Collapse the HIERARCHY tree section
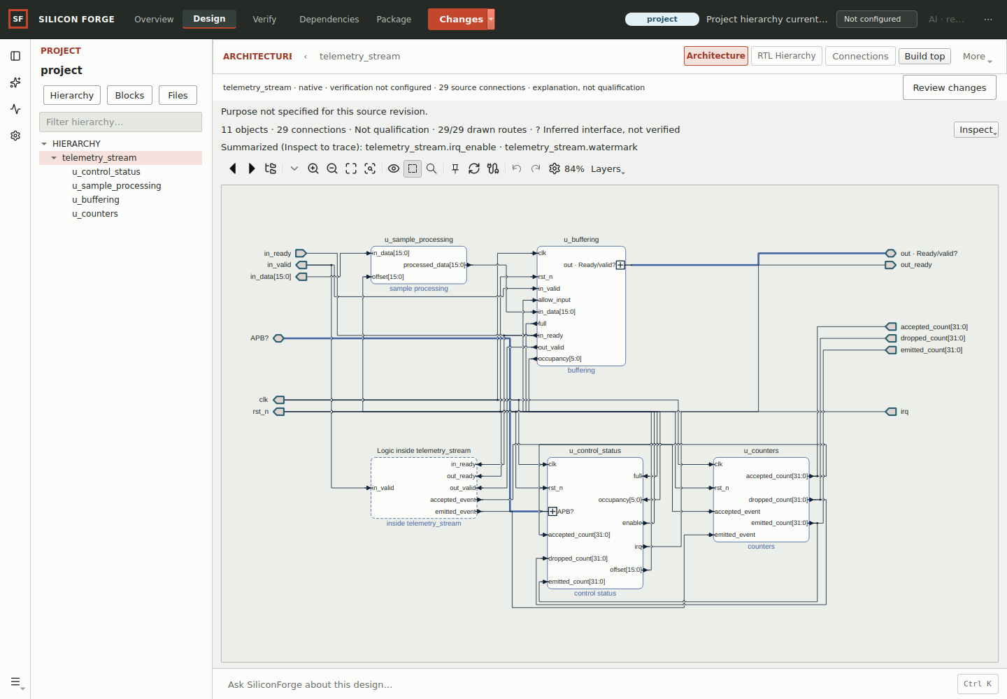 [x=44, y=143]
